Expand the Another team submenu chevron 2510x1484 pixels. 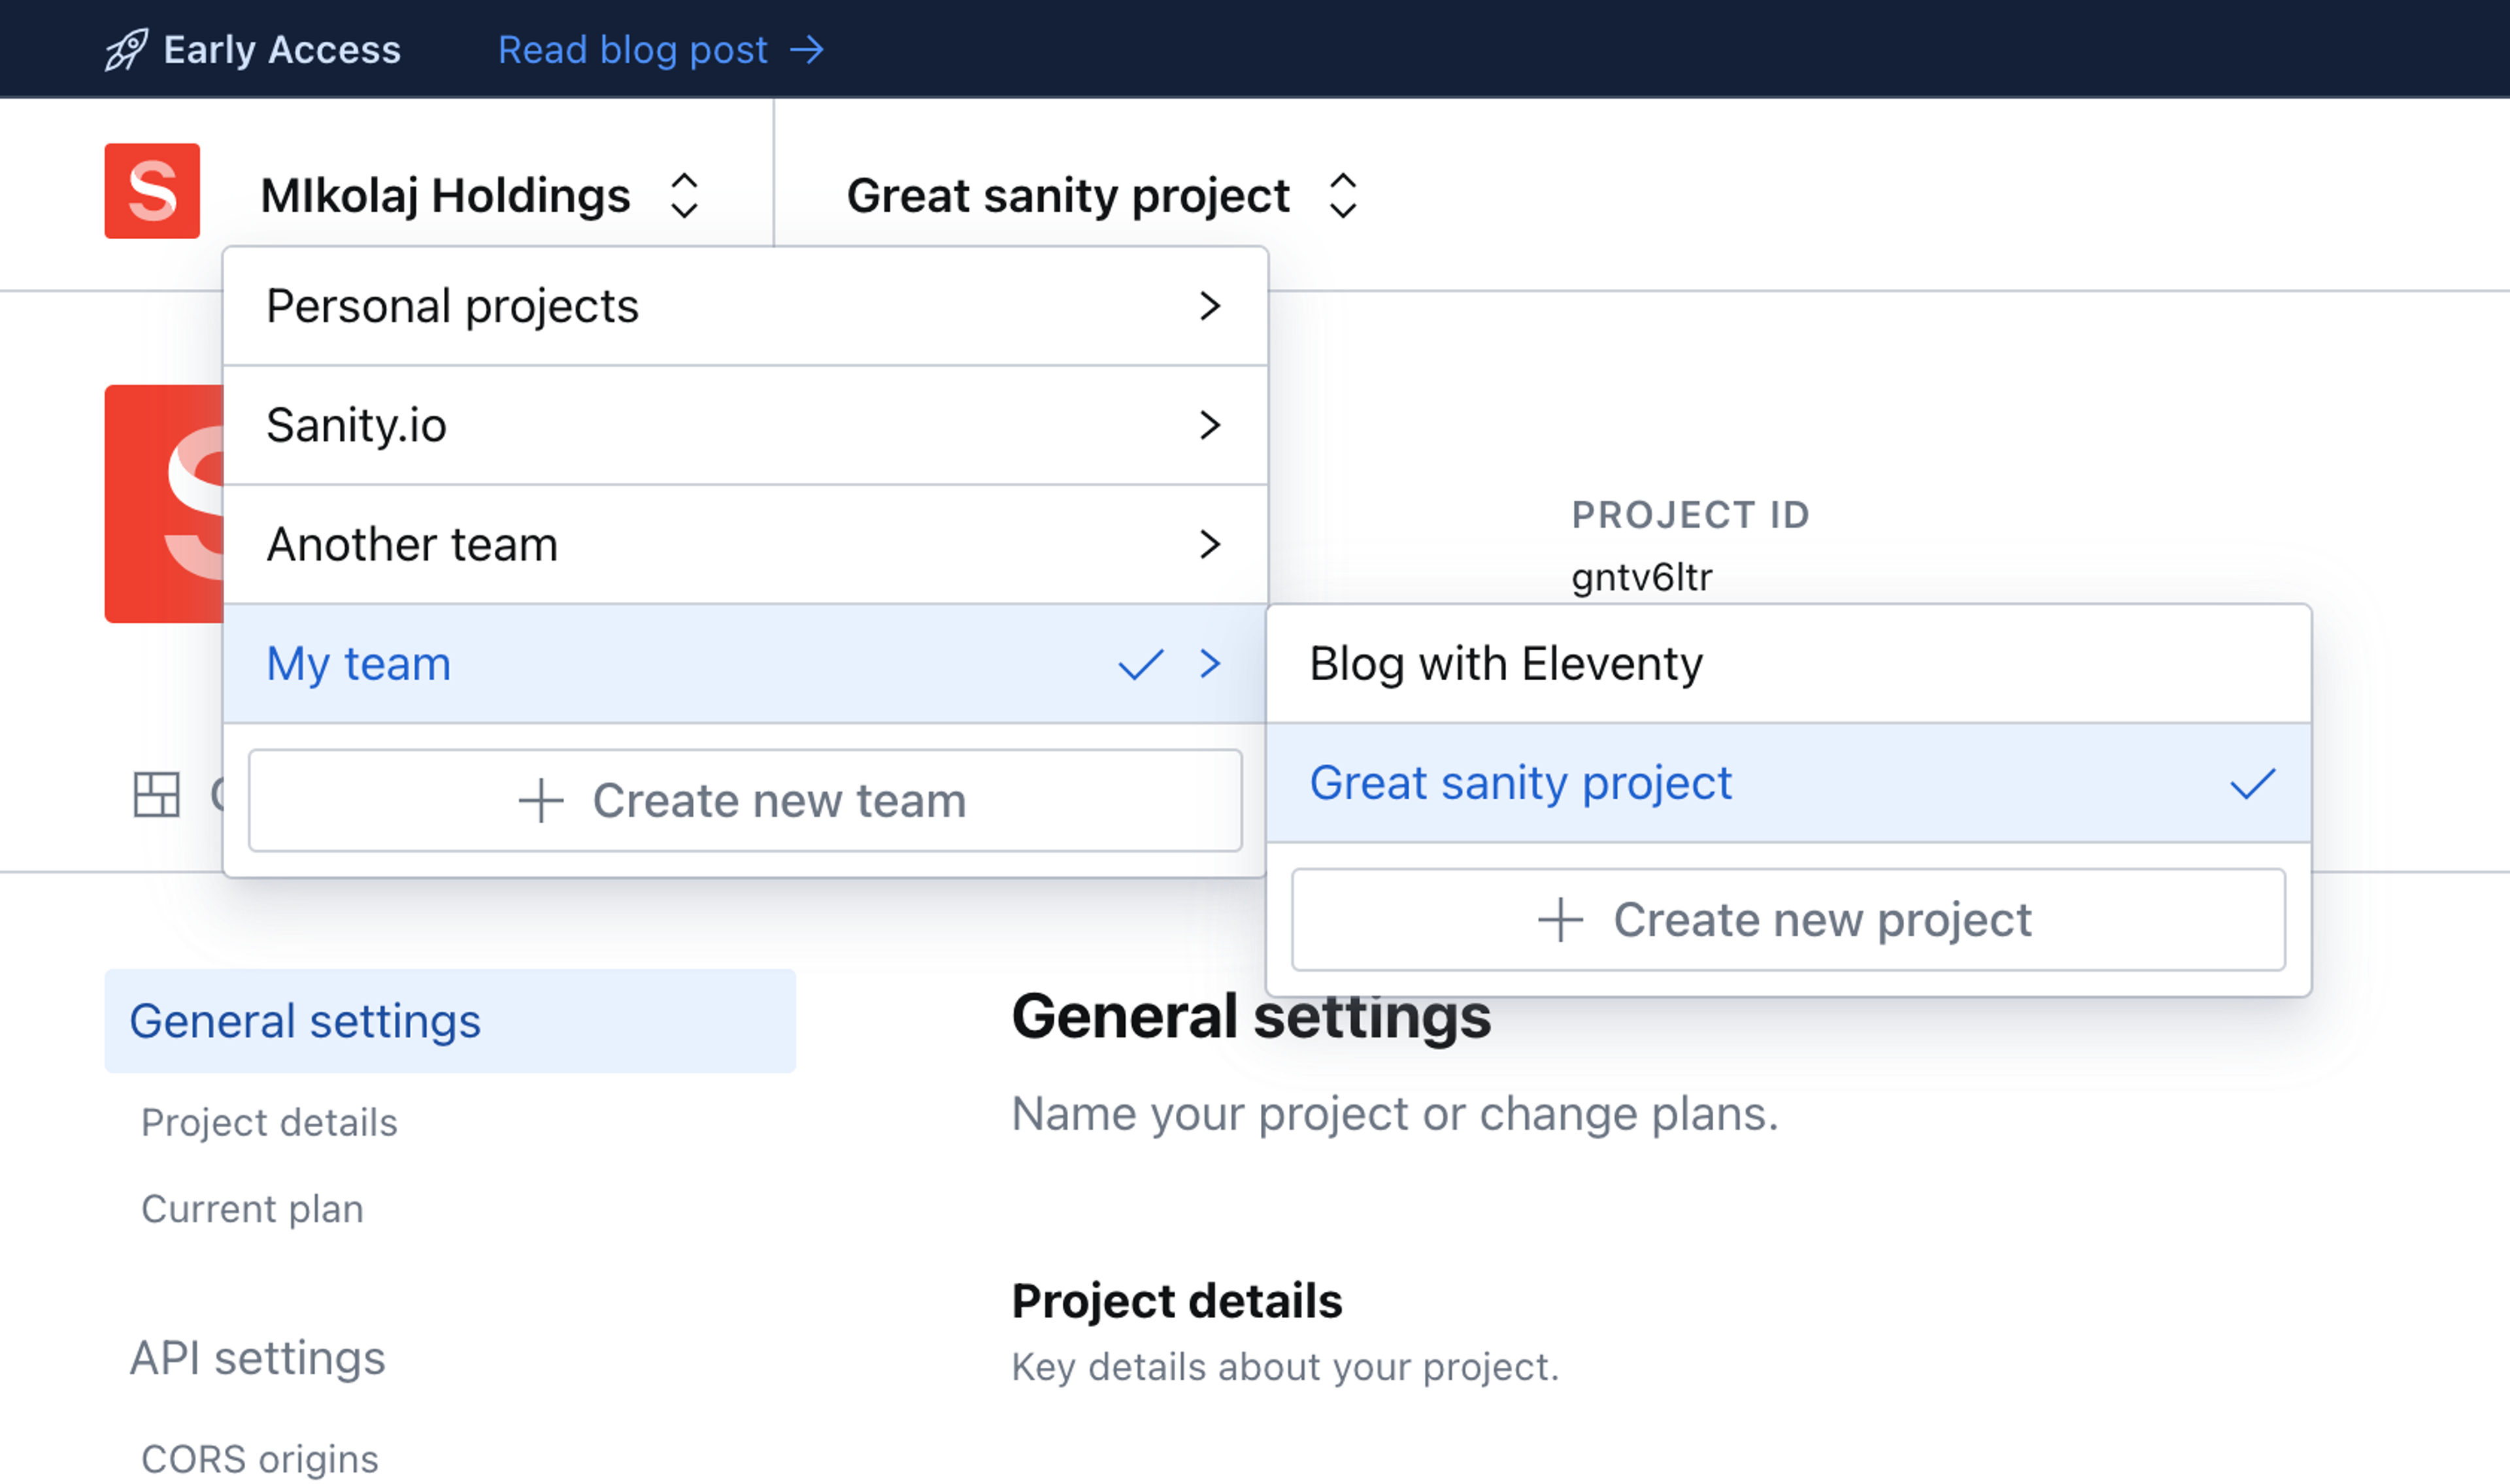(1210, 544)
